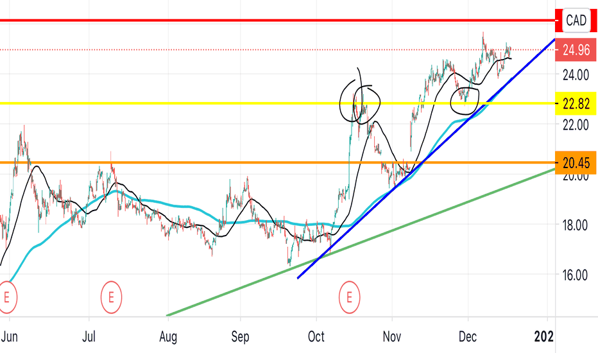Select the orange 20.45 price label
Viewport: 598px width, 353px height.
[x=576, y=163]
